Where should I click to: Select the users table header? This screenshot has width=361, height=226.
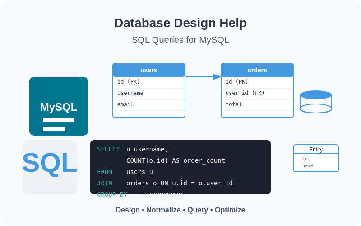[x=149, y=70]
